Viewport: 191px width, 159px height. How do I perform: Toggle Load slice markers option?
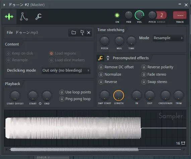click(x=67, y=60)
